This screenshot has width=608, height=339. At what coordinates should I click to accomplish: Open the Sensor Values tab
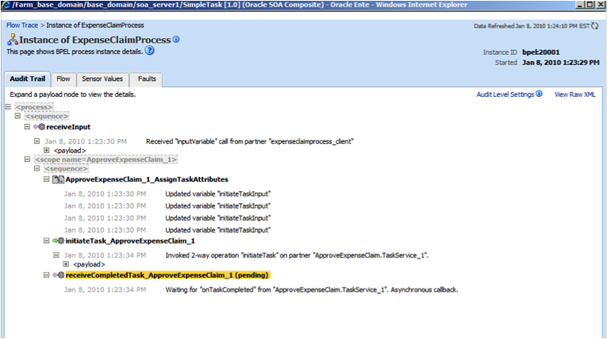pos(102,79)
